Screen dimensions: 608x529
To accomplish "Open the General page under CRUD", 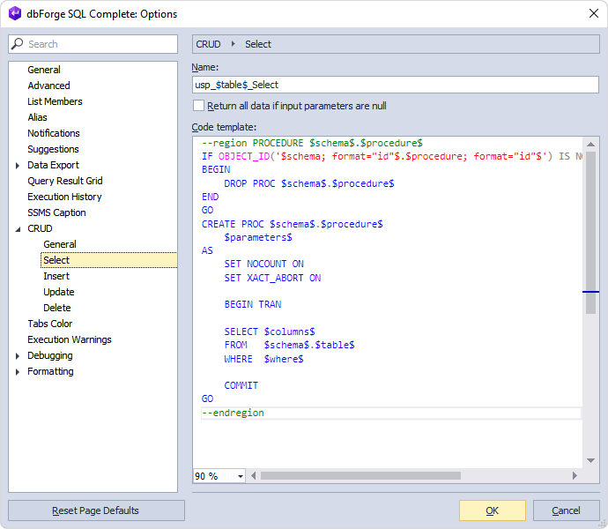I will click(60, 244).
